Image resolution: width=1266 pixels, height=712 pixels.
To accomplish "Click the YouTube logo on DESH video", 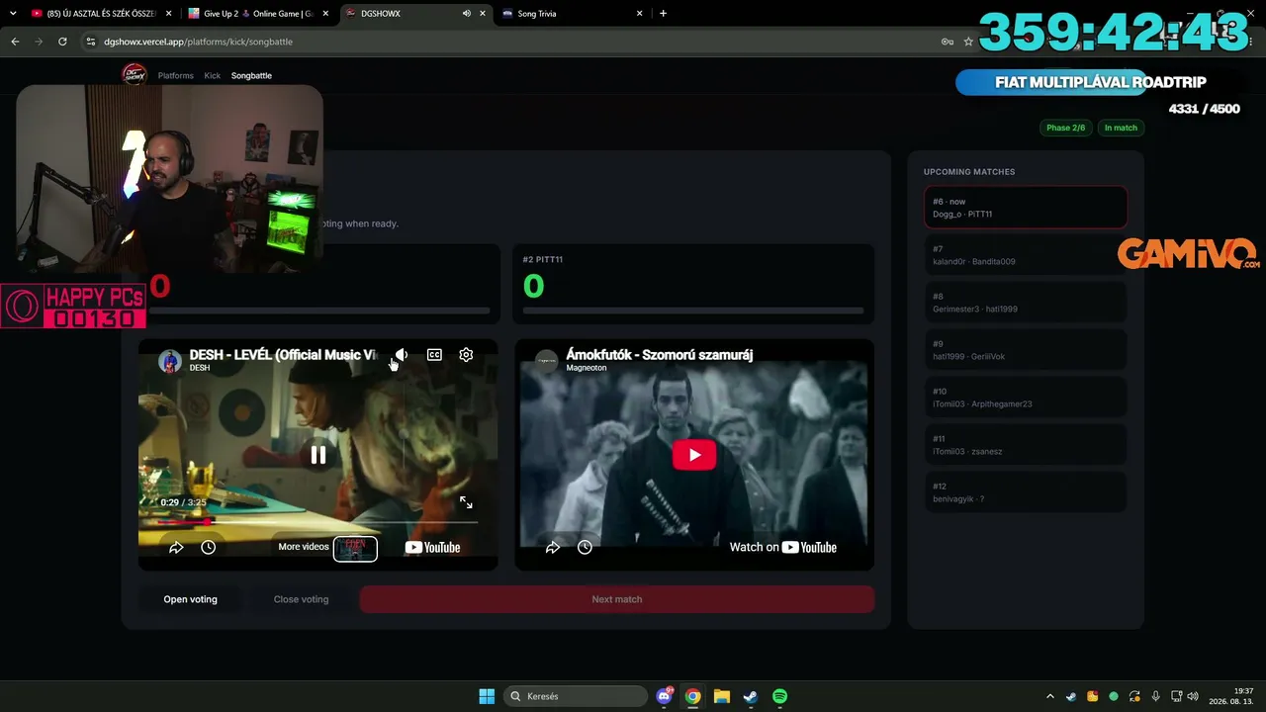I will [x=432, y=547].
